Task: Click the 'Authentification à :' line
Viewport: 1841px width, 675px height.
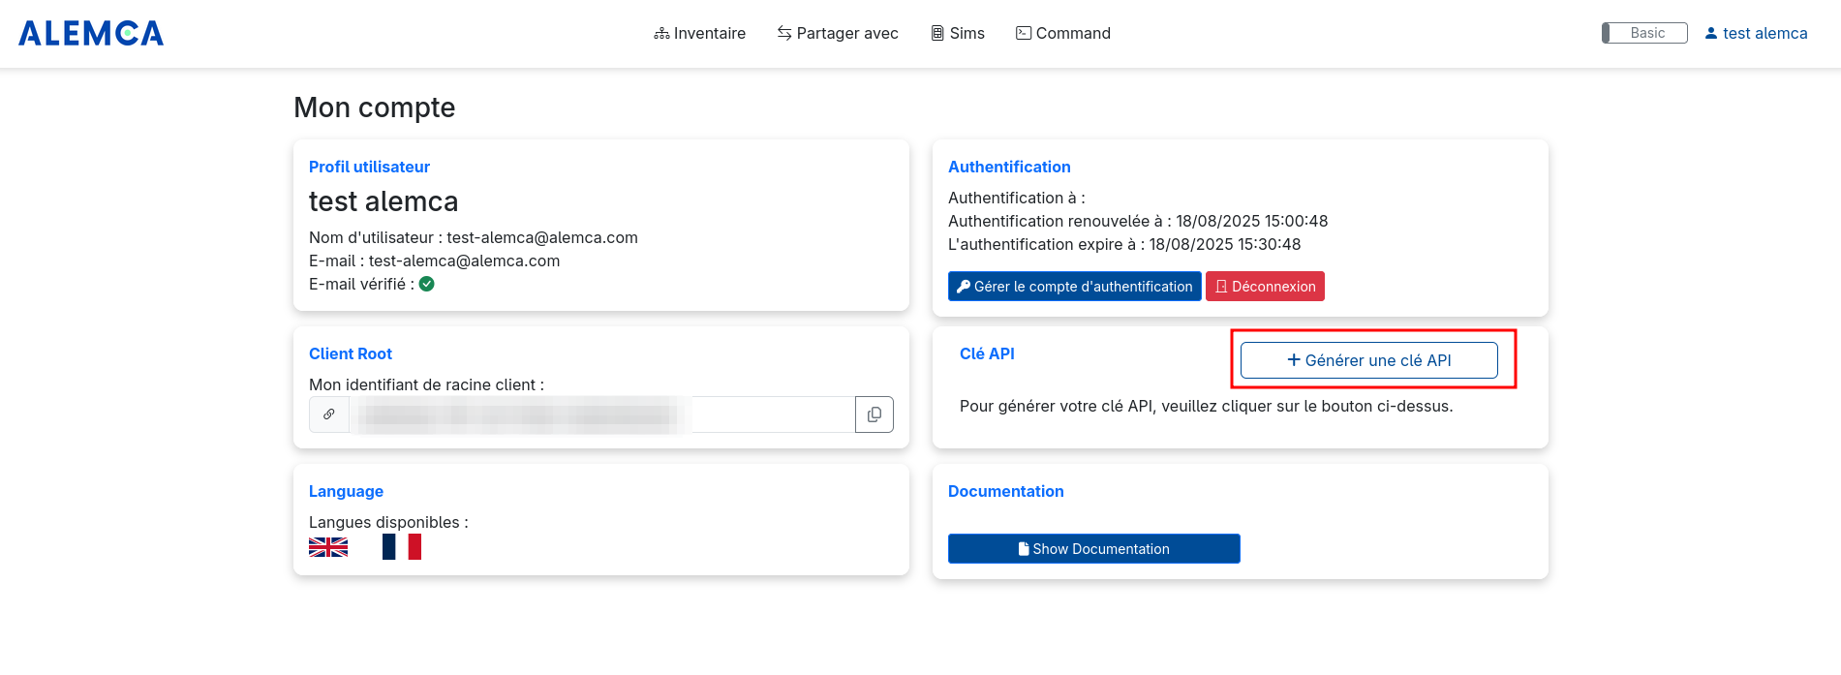Action: (1017, 198)
